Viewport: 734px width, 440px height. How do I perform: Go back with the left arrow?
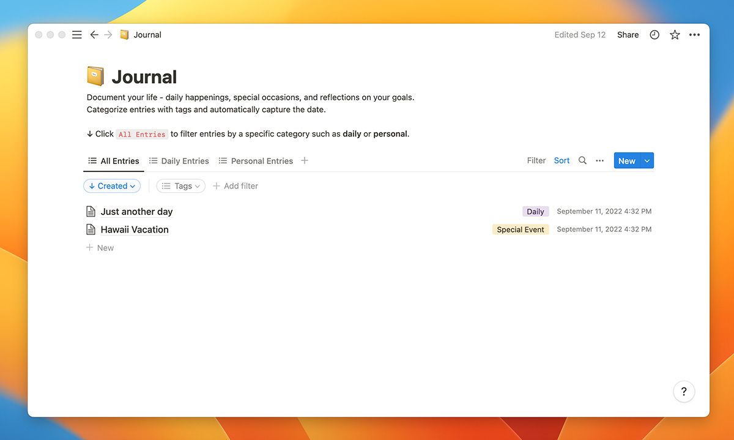pyautogui.click(x=94, y=35)
